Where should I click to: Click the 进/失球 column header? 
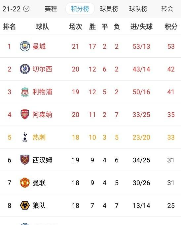coord(141,27)
